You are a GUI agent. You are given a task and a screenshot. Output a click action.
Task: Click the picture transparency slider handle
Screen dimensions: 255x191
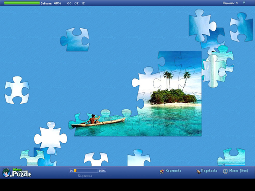75,171
